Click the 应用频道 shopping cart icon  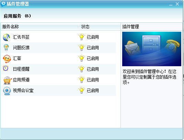point(7,80)
